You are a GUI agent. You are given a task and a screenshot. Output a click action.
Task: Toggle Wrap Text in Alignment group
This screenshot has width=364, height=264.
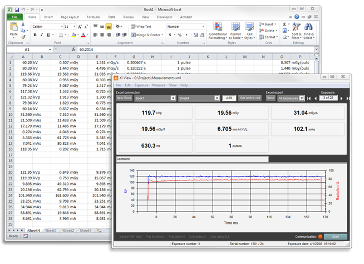[x=141, y=27]
